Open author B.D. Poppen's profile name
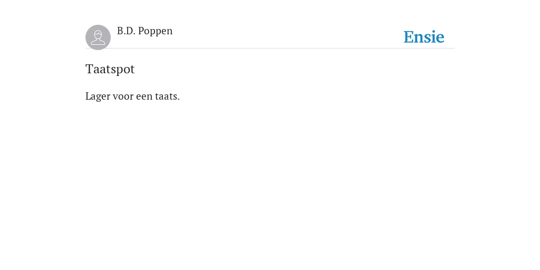 pyautogui.click(x=144, y=31)
